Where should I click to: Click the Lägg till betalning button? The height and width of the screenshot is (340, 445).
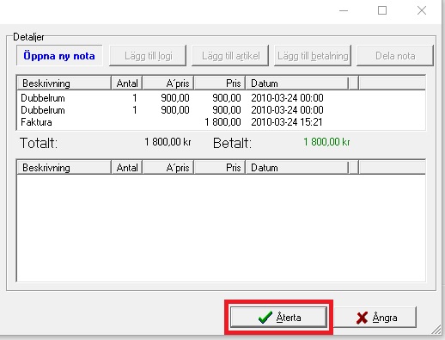tap(313, 56)
